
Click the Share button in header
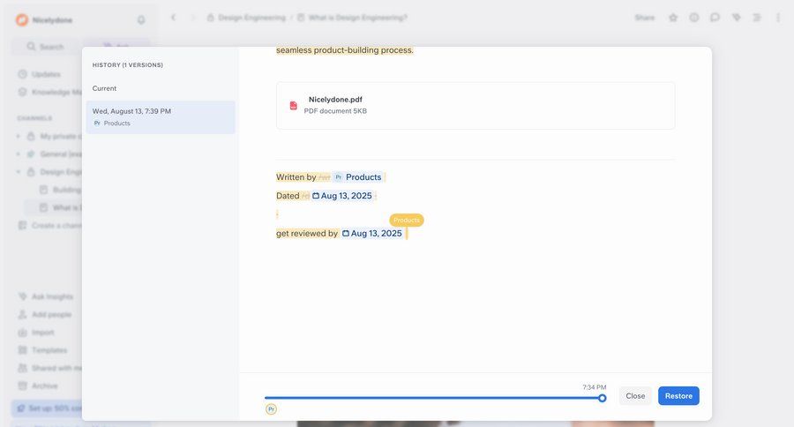(x=644, y=18)
